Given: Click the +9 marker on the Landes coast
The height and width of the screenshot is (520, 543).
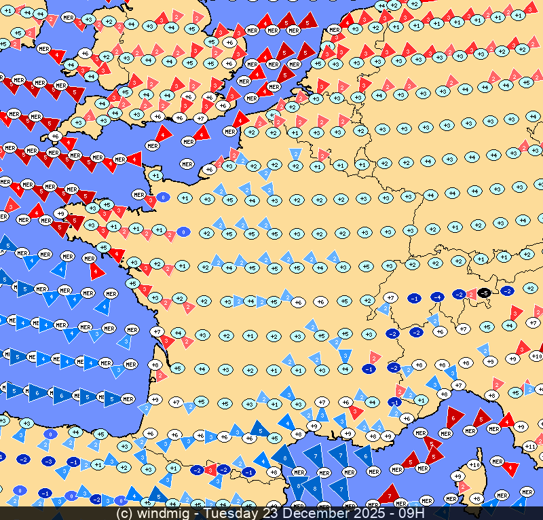Looking at the screenshot, I should click(155, 400).
